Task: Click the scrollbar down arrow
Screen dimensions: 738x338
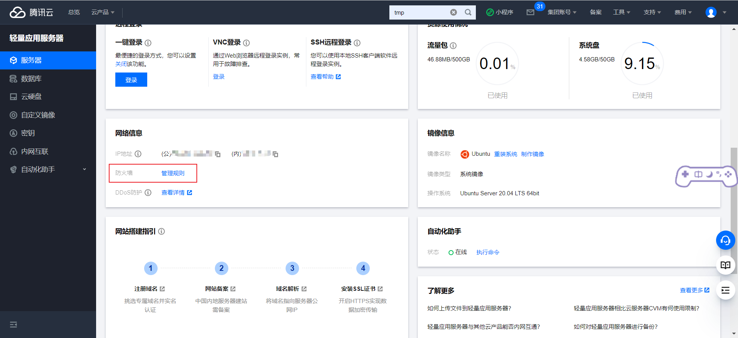Action: click(x=734, y=334)
